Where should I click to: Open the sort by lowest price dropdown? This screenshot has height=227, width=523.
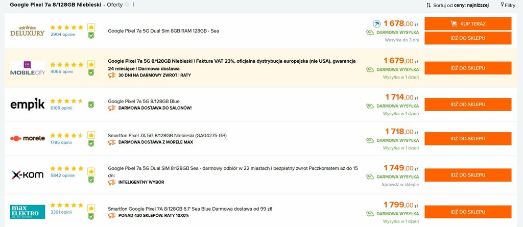click(458, 5)
